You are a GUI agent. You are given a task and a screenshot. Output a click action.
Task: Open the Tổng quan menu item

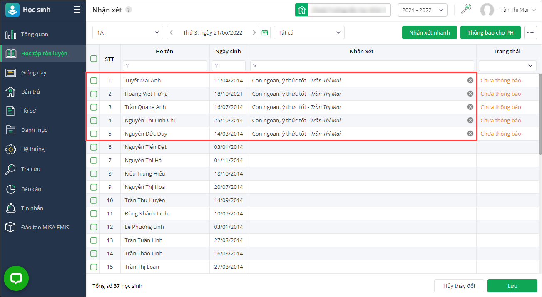click(x=43, y=35)
